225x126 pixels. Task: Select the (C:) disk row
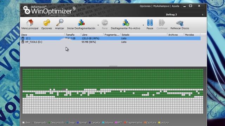click(x=110, y=38)
